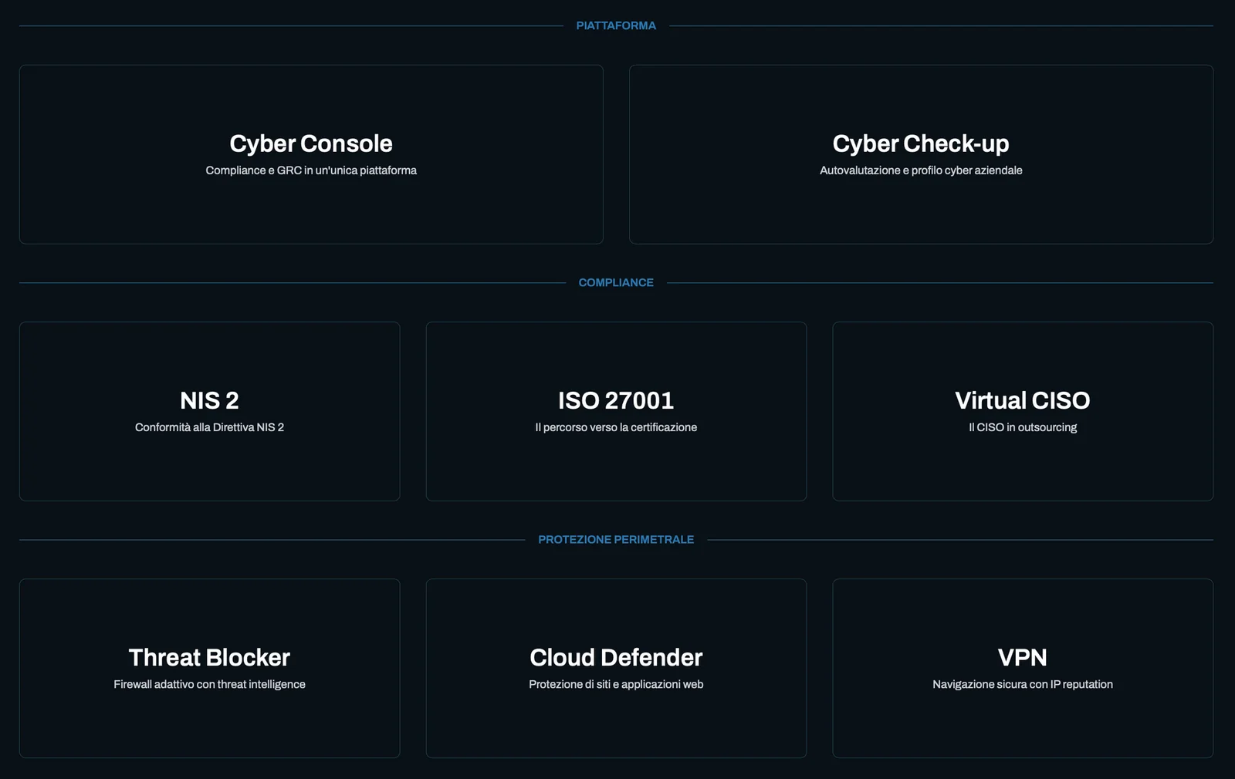Screen dimensions: 1235x779
Task: Click the PIATTAFORMA section heading
Action: point(616,25)
